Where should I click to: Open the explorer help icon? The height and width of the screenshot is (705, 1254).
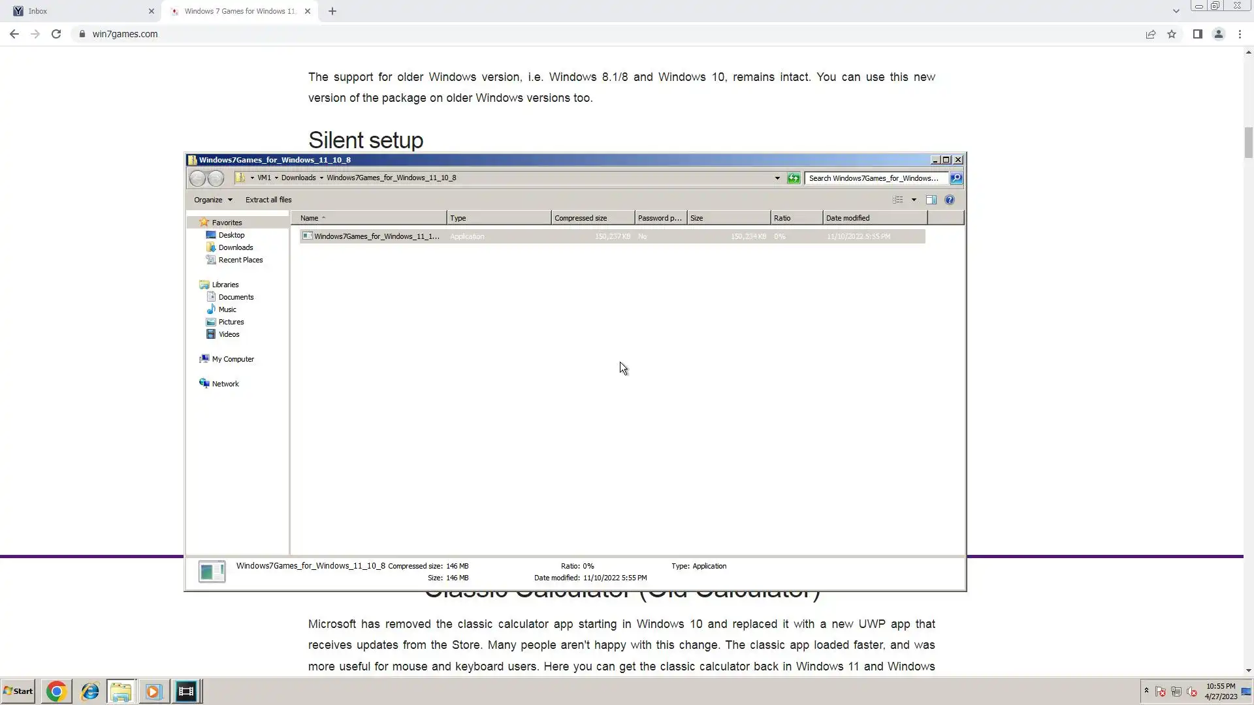coord(950,200)
